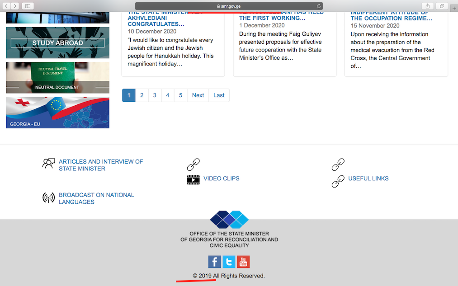Click the articles and interview people icon
The height and width of the screenshot is (286, 458).
coord(48,164)
